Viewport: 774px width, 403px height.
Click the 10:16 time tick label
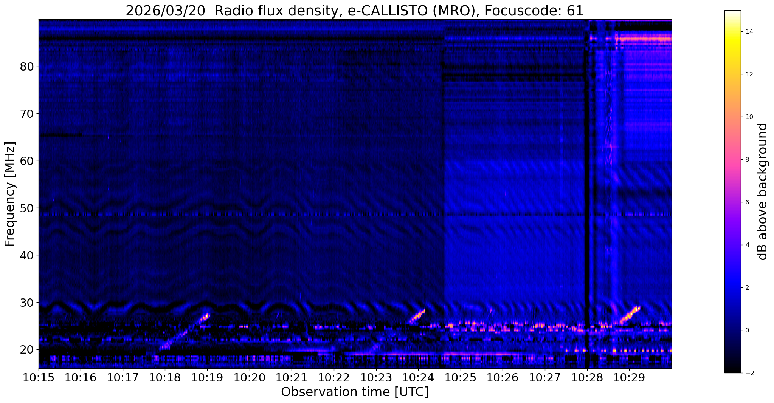pyautogui.click(x=81, y=378)
